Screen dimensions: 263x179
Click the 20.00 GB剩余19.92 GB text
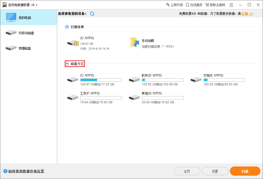point(158,102)
